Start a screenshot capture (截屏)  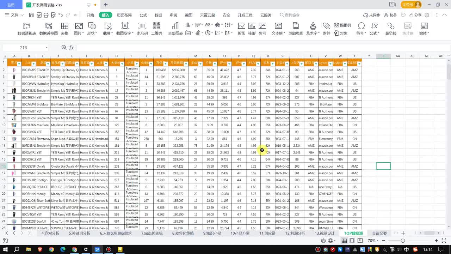107,29
